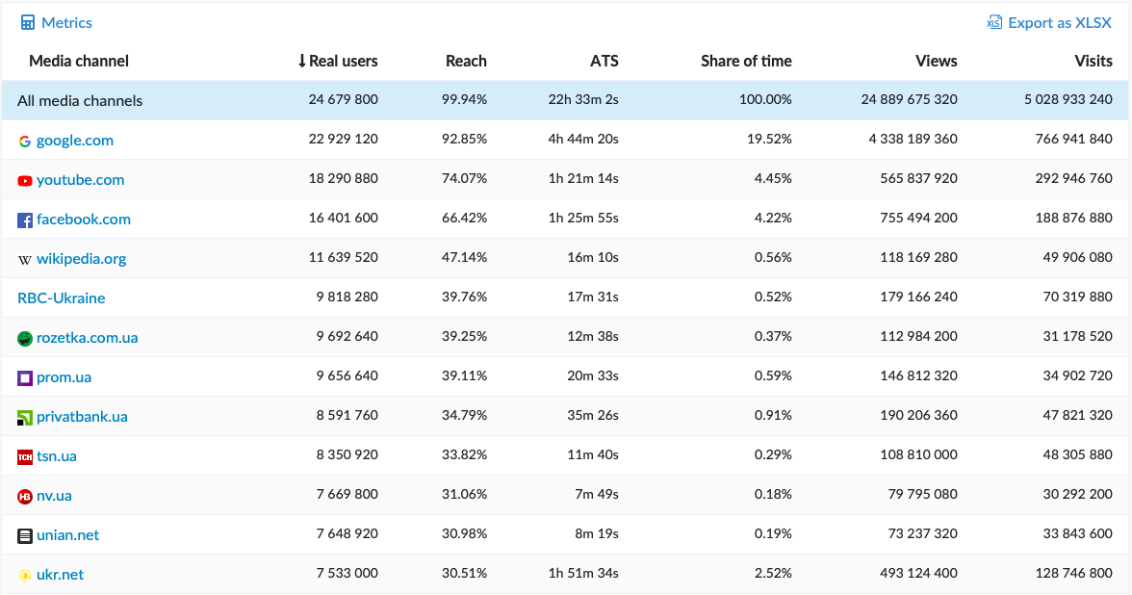1132x595 pixels.
Task: Click the Wikipedia favicon icon
Action: coord(25,260)
